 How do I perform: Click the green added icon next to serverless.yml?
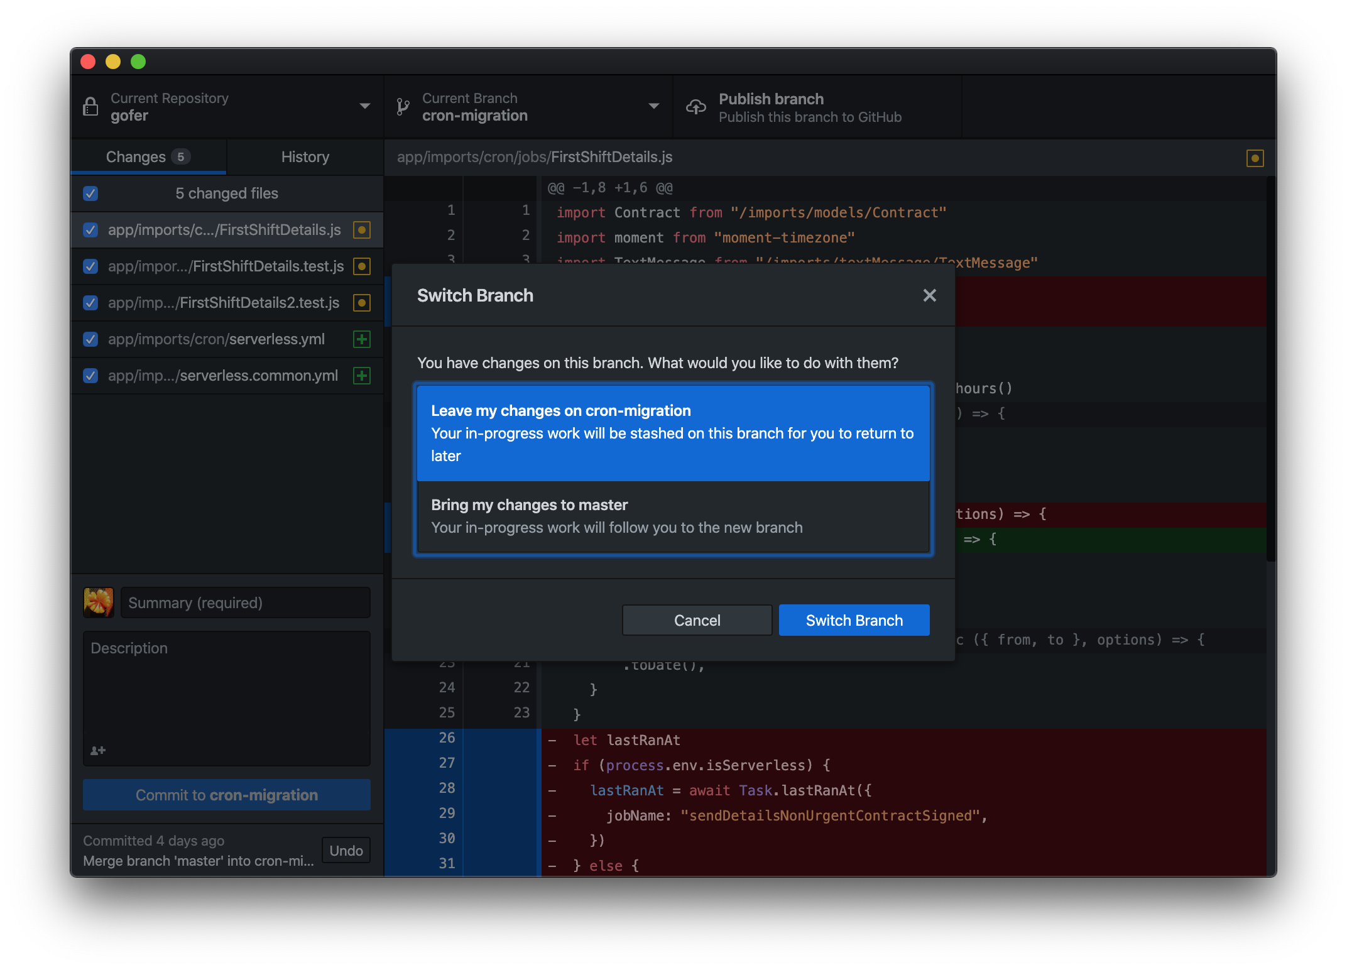tap(362, 339)
